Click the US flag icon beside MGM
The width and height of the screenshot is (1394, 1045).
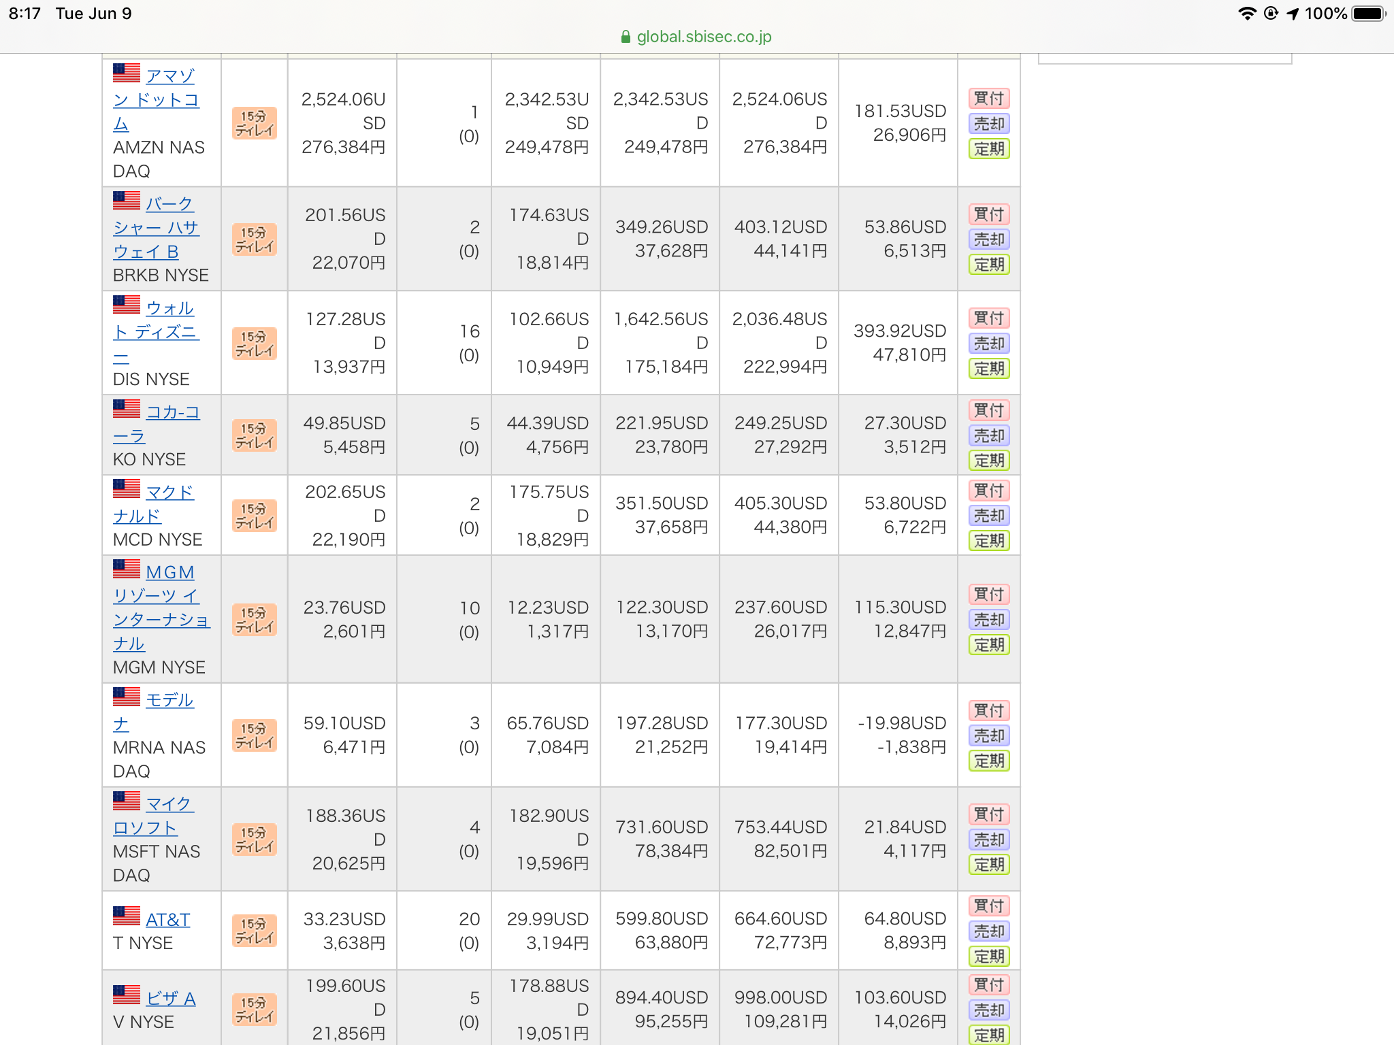pyautogui.click(x=127, y=569)
